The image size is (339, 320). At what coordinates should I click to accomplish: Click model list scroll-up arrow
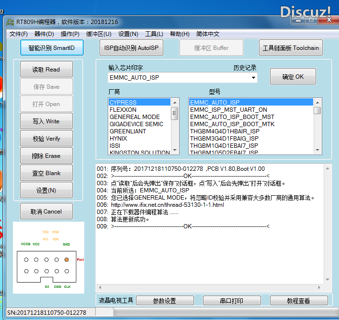317,103
